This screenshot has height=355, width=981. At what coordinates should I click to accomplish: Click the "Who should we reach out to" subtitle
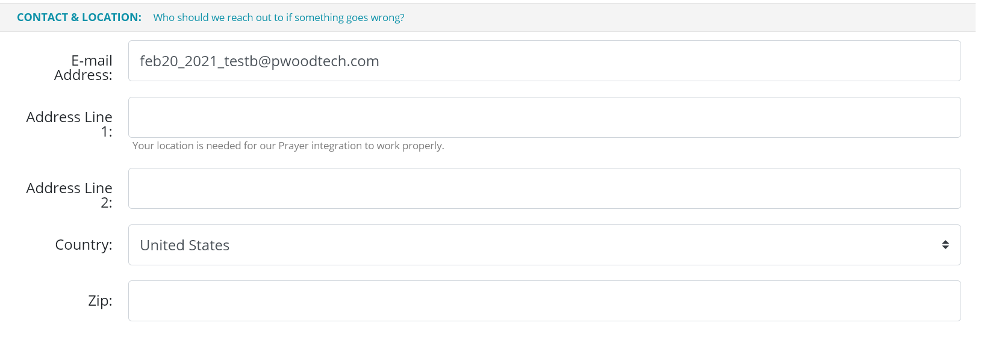pyautogui.click(x=278, y=17)
